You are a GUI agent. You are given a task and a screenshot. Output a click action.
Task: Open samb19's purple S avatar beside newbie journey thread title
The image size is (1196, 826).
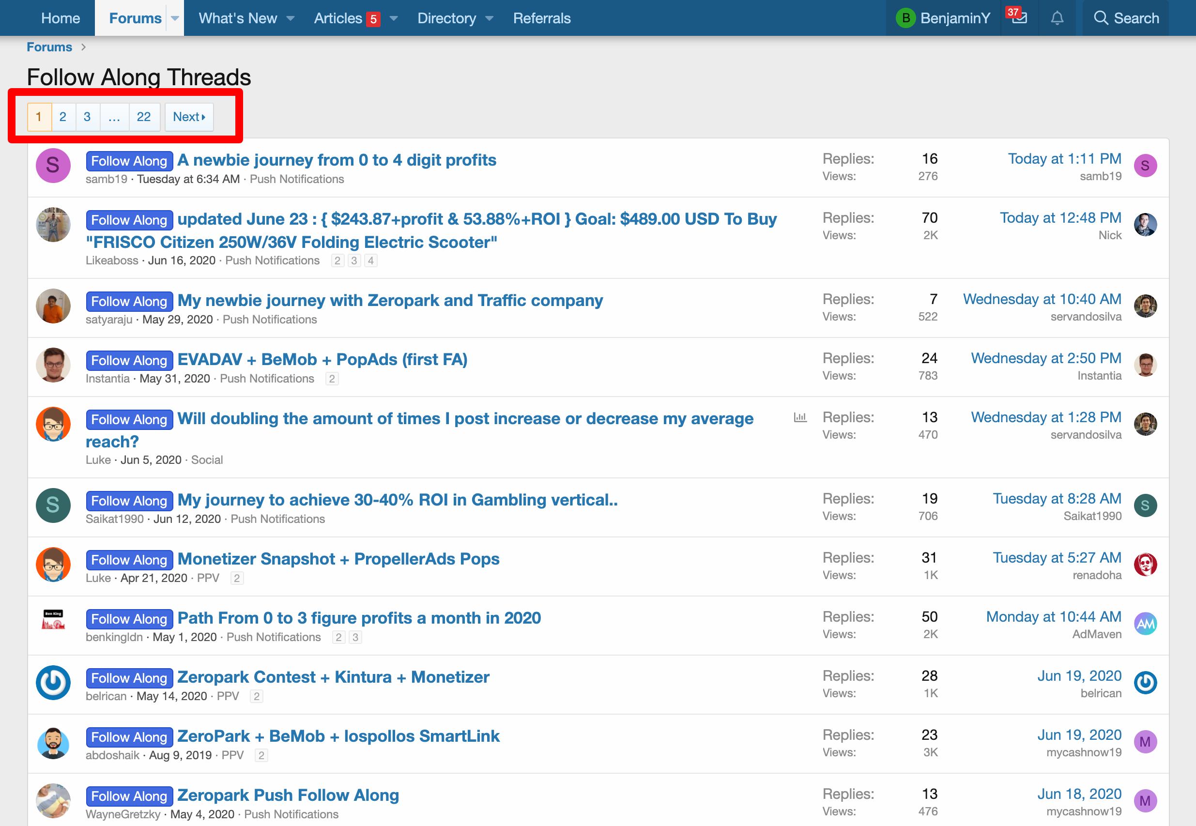click(53, 166)
